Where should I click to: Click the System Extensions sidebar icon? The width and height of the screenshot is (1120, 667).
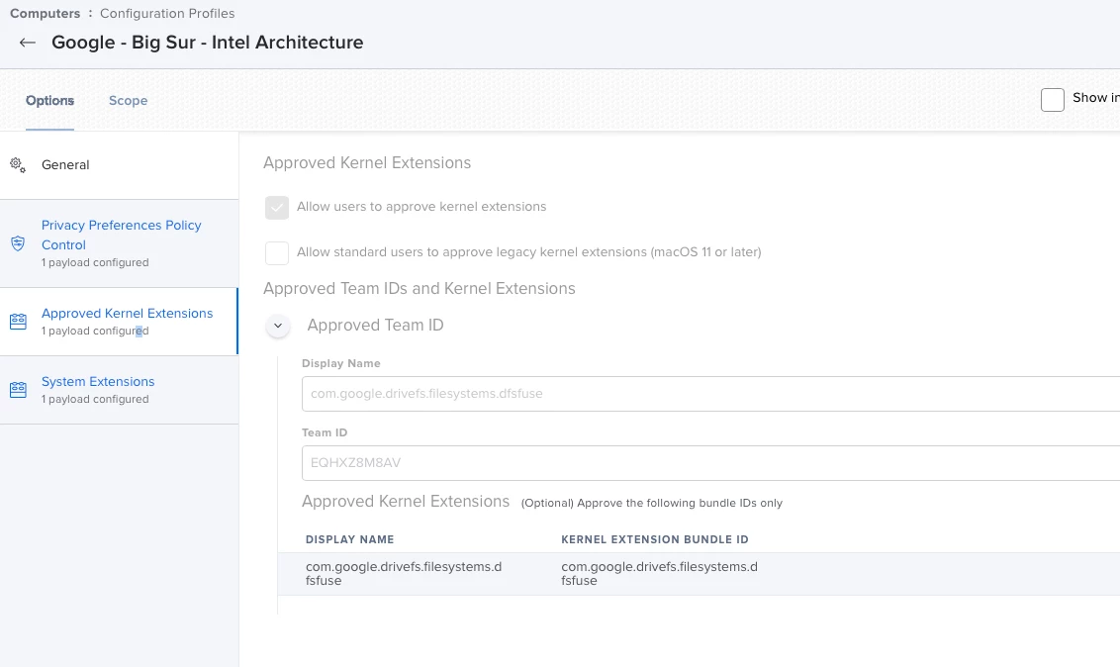pyautogui.click(x=18, y=390)
